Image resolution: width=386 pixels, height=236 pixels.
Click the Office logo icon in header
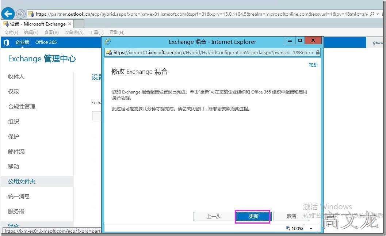(x=7, y=42)
